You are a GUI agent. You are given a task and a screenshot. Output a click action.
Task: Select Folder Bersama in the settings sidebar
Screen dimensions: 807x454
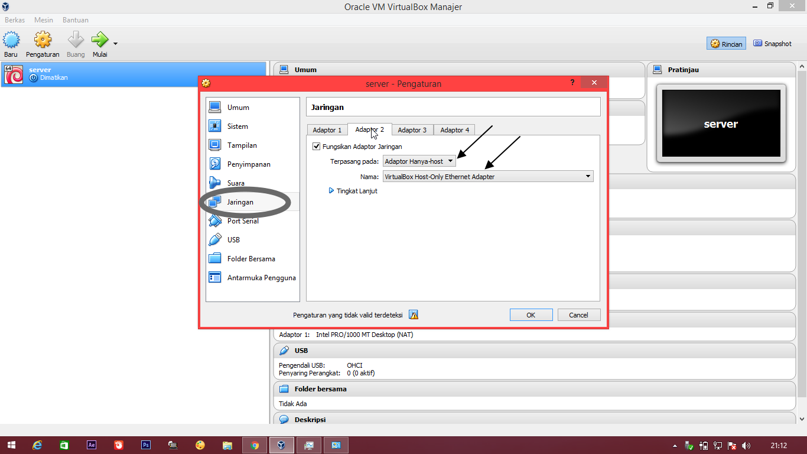pos(252,259)
